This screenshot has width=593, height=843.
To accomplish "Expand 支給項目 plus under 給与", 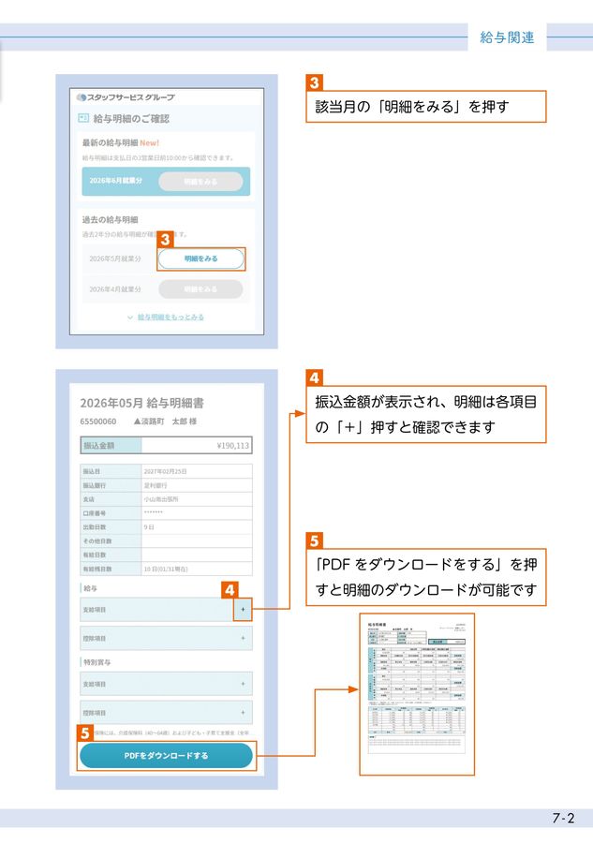I will pos(243,610).
